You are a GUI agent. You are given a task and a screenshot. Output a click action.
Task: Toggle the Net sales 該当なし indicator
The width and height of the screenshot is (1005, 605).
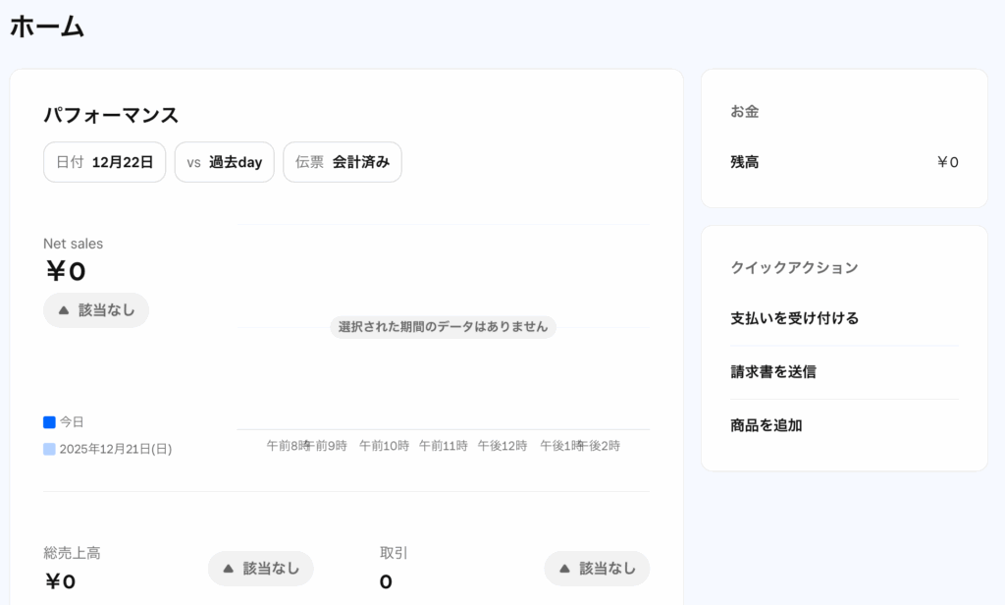coord(95,309)
